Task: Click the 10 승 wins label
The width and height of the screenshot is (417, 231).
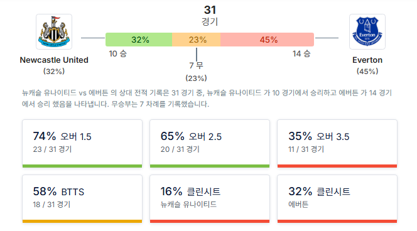Action: click(118, 54)
